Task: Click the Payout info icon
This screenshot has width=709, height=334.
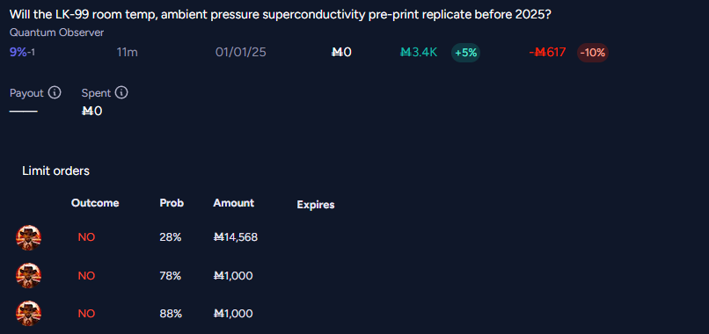Action: click(55, 93)
